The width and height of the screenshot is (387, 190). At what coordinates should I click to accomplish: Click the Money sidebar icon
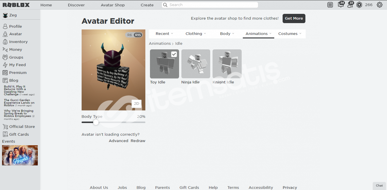(x=5, y=50)
